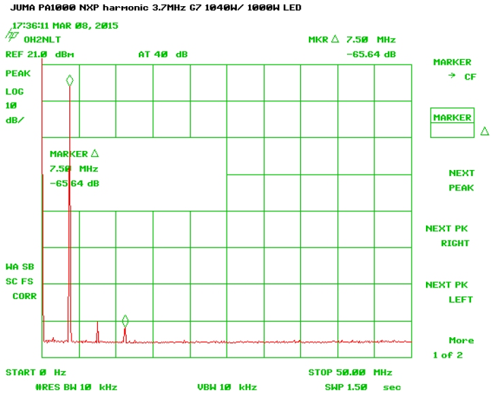492x397 pixels.
Task: Click the CORR status label
Action: pos(24,296)
